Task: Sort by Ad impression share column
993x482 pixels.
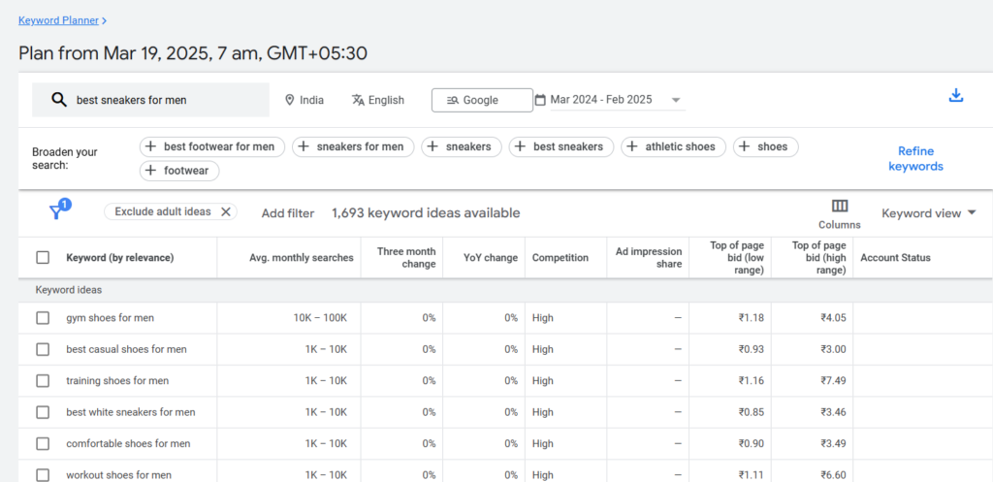Action: pyautogui.click(x=649, y=258)
